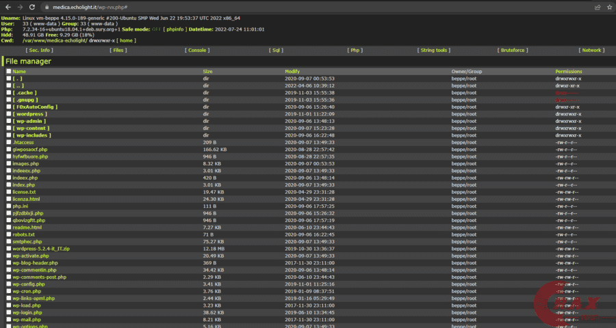Screen dimensions: 616x328
Task: Click the home link beside Cwd
Action: (126, 40)
